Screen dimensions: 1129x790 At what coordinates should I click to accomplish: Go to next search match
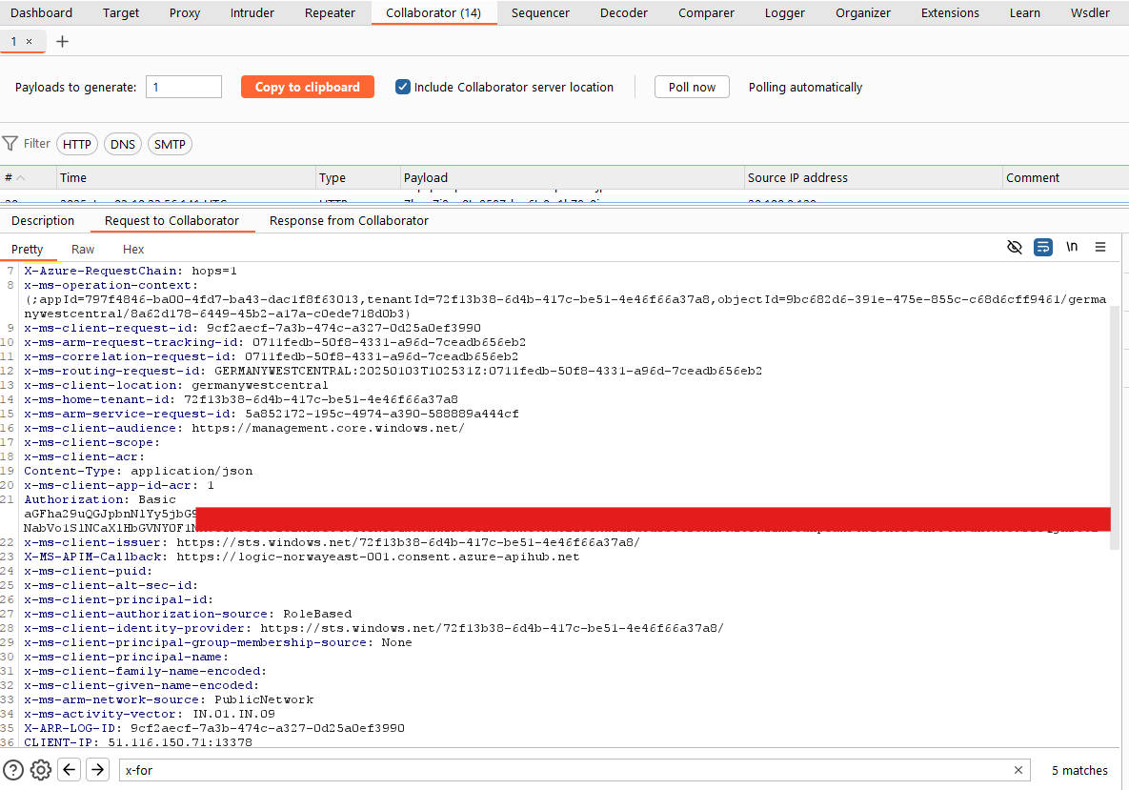tap(97, 770)
